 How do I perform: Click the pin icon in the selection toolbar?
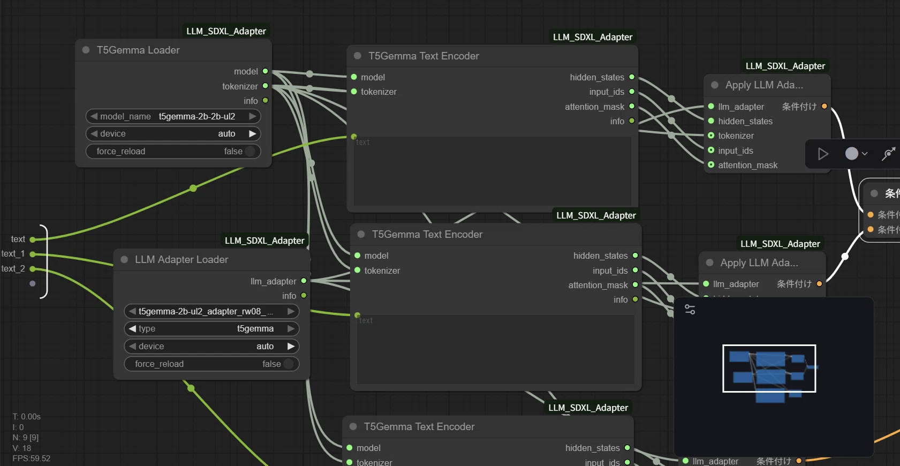tap(889, 154)
